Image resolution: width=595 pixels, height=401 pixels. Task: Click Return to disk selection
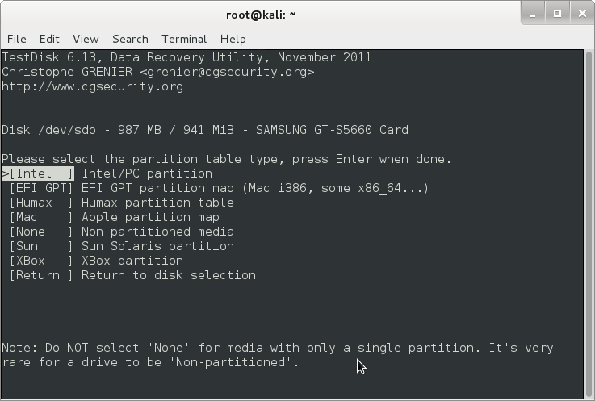132,275
